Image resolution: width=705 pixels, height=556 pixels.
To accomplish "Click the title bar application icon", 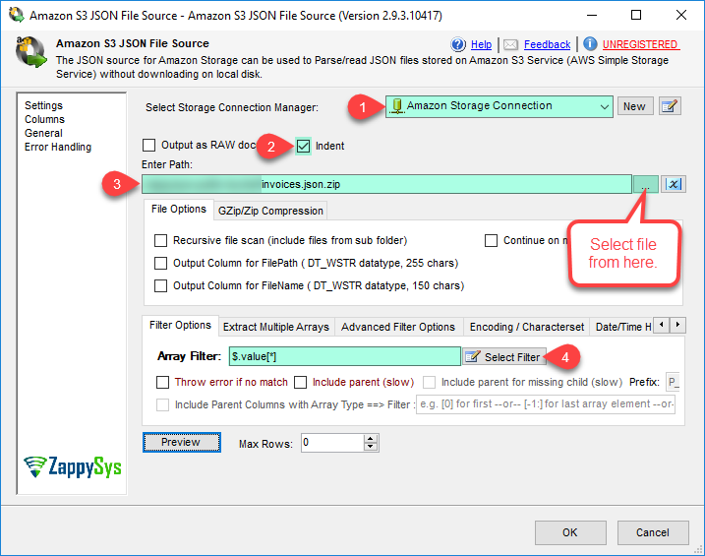I will pos(16,15).
